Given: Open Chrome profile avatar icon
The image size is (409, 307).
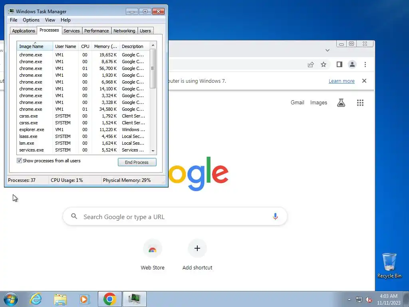Looking at the screenshot, I should 352,64.
